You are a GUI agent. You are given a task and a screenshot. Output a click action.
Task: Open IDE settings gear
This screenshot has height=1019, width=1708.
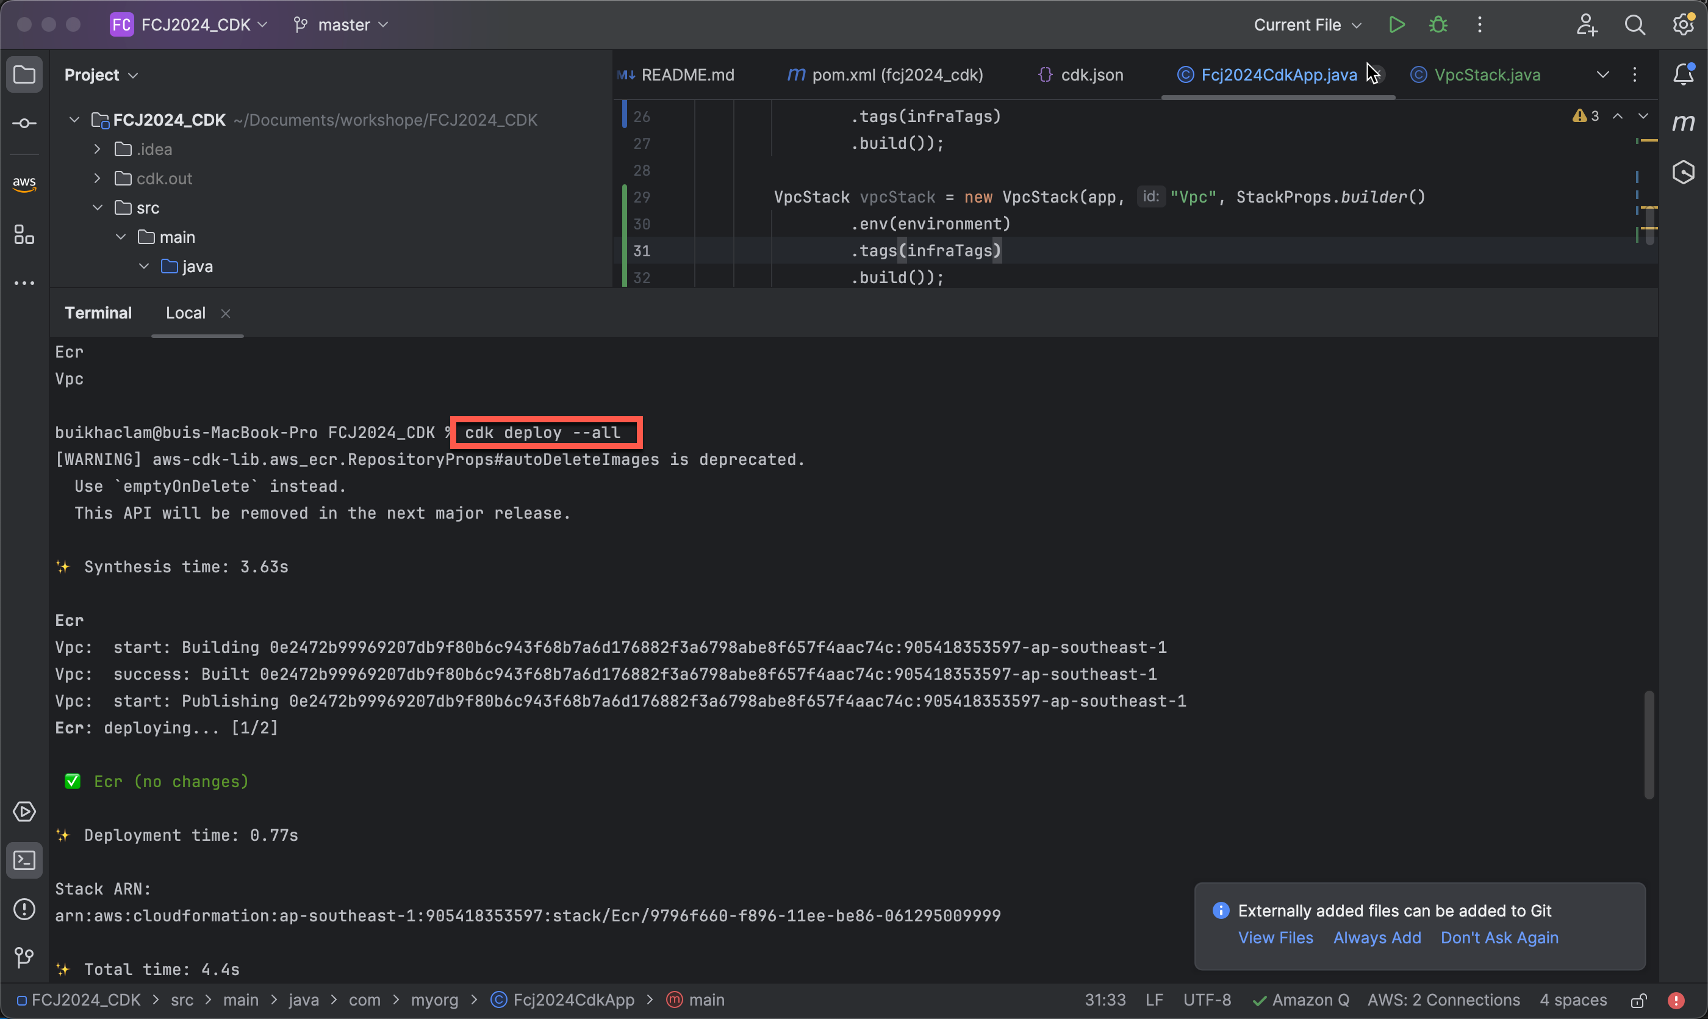[1683, 25]
